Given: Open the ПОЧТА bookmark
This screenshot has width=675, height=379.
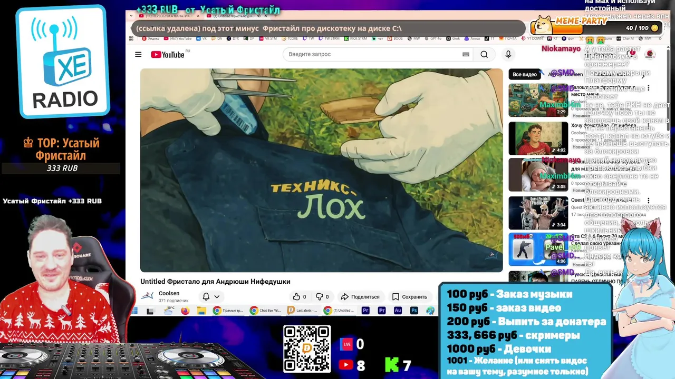Looking at the screenshot, I should pos(508,38).
